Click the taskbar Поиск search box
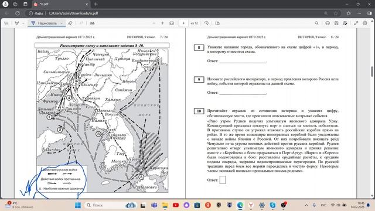The image size is (375, 211). [111, 205]
